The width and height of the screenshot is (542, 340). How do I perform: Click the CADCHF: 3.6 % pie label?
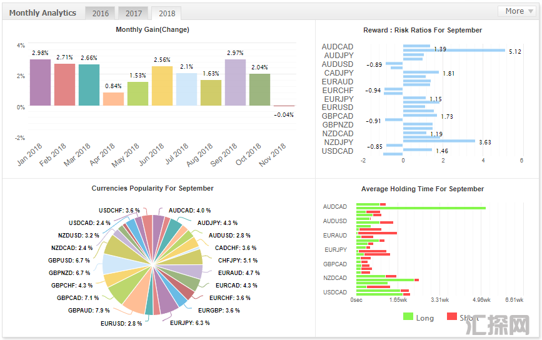pos(236,248)
